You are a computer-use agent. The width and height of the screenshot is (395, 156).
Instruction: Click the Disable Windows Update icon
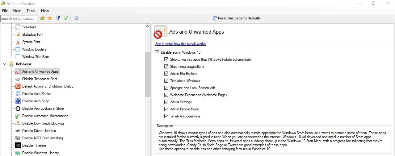(x=18, y=153)
